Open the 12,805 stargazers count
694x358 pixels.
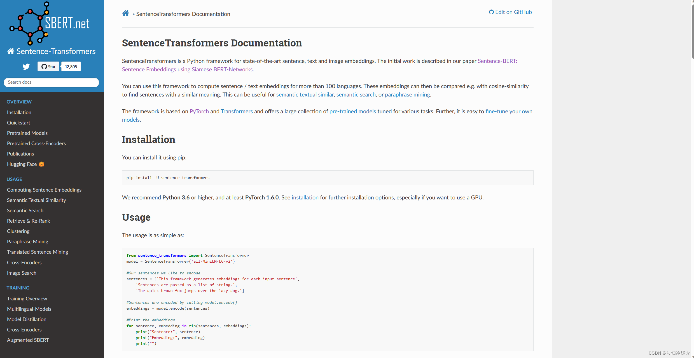[71, 67]
